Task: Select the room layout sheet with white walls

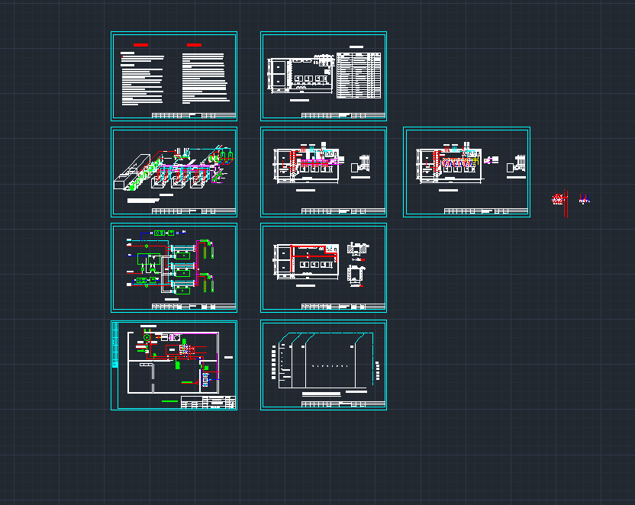Action: (174, 365)
